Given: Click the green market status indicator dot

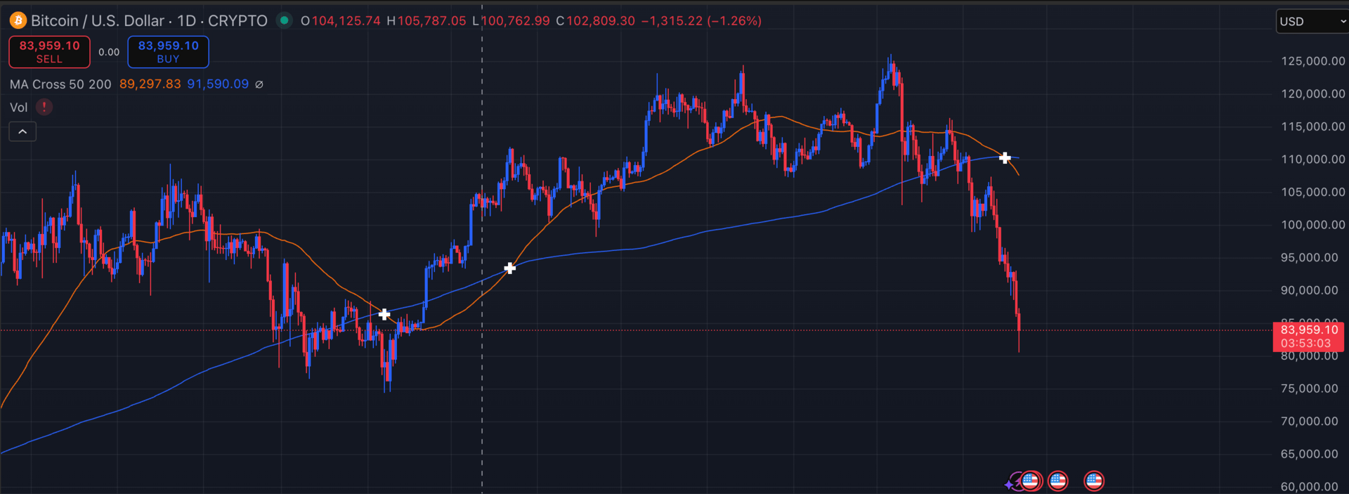Looking at the screenshot, I should coord(285,20).
